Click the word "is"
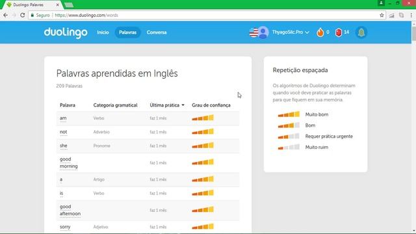 pos(61,193)
